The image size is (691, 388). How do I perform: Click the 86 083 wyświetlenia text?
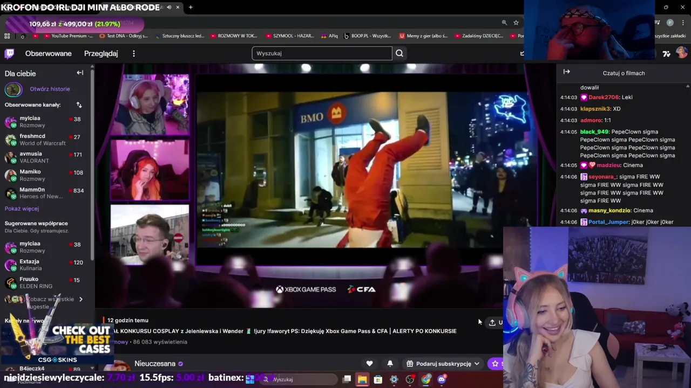(160, 342)
